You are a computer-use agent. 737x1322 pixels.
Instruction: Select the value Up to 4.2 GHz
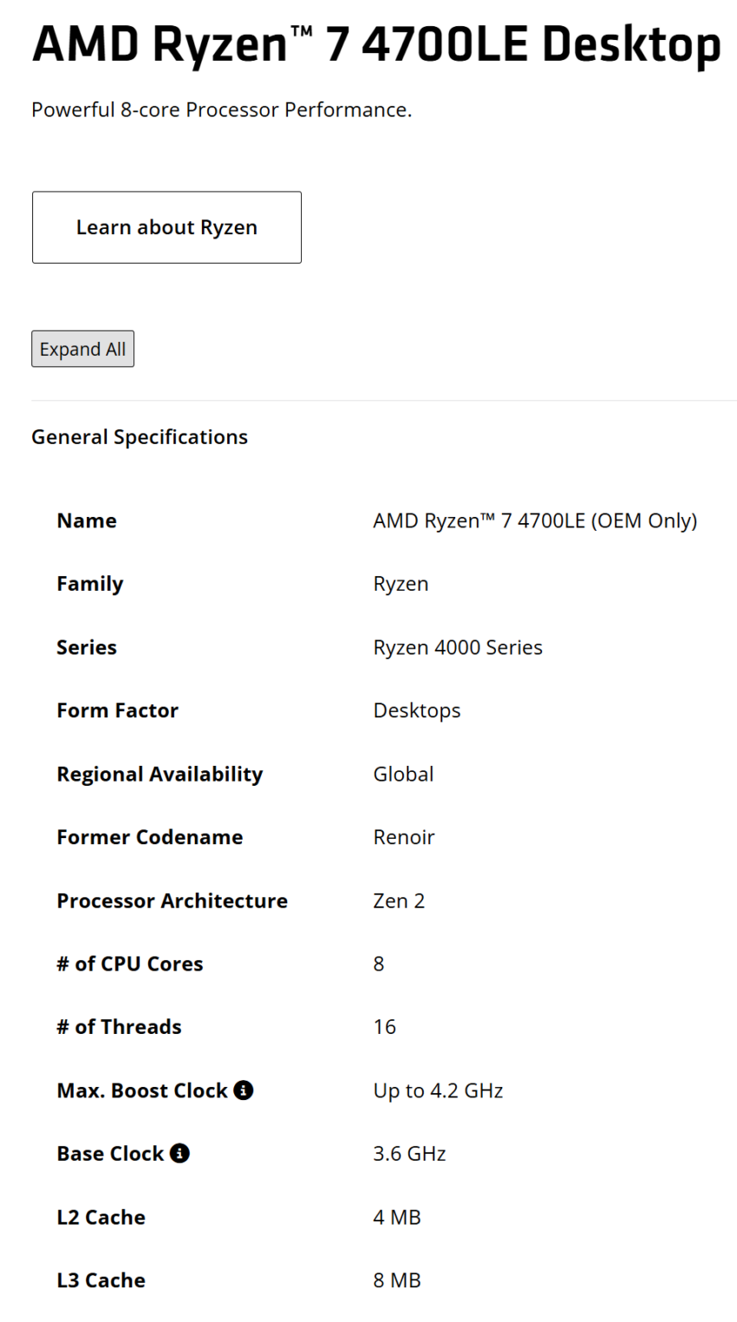438,1090
